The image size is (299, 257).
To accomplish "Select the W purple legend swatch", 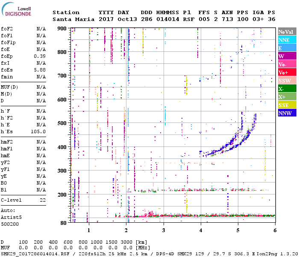I will 287,56.
